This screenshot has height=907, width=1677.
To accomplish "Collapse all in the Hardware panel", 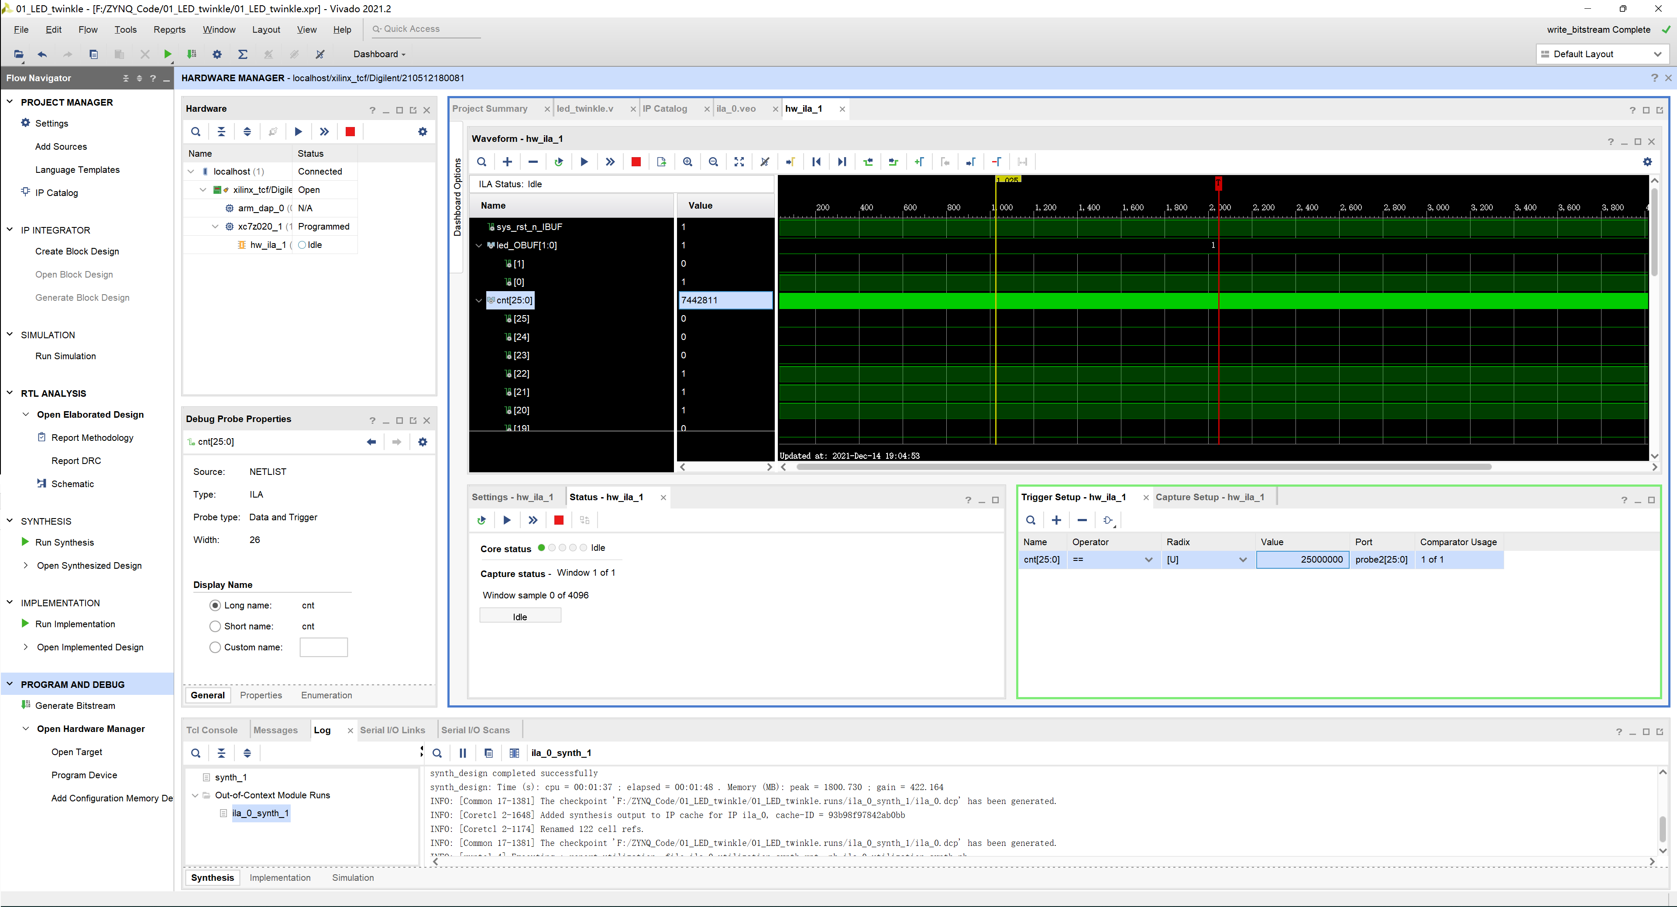I will point(221,131).
